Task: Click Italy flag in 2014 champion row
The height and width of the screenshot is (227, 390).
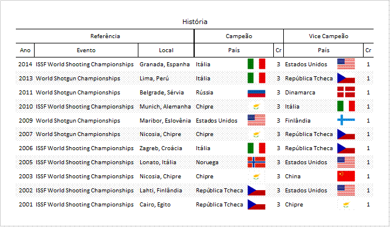Action: 256,64
